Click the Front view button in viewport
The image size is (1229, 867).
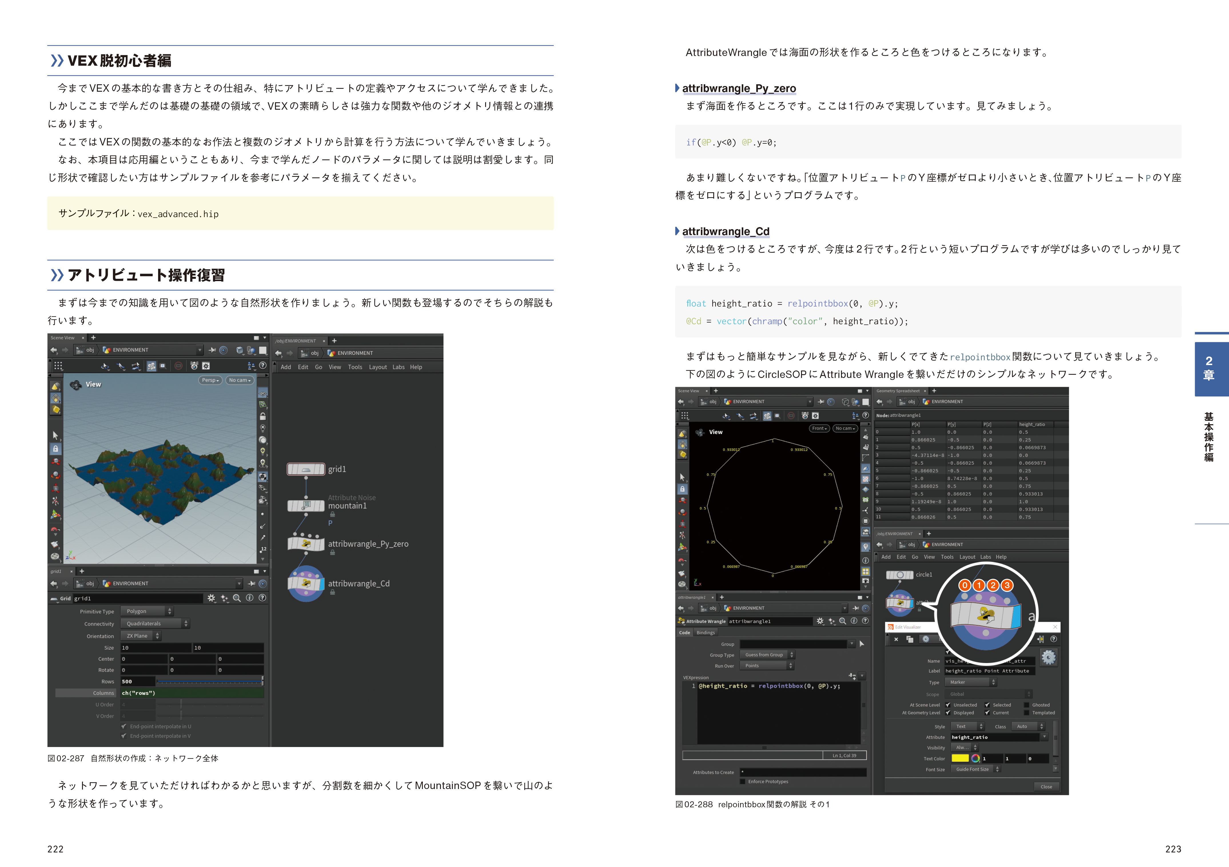click(x=819, y=429)
